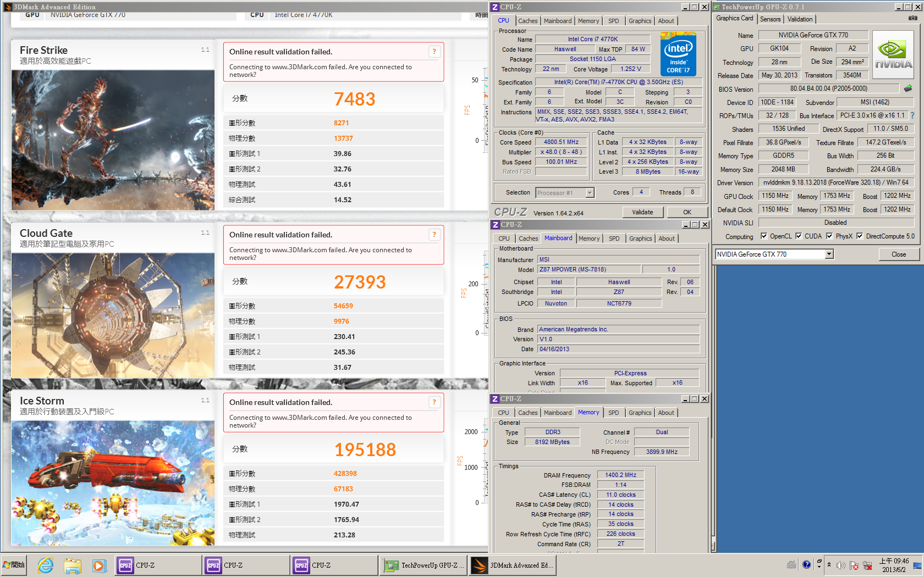Click the Validate button in CPU-Z
Viewport: 924px width, 577px height.
pyautogui.click(x=642, y=212)
